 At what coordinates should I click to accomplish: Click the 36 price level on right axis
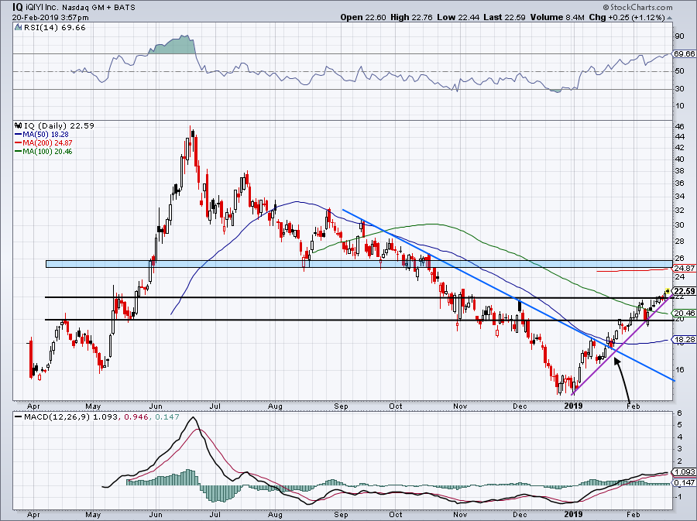click(x=680, y=183)
